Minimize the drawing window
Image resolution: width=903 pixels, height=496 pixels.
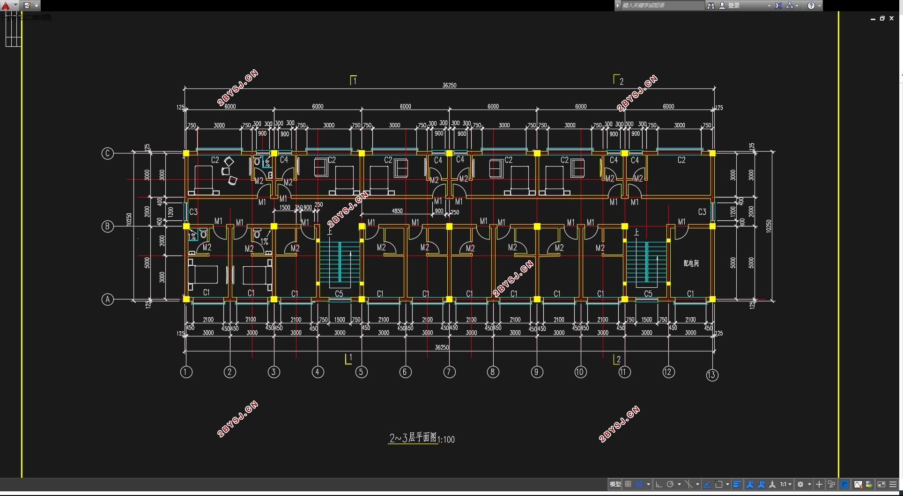(873, 19)
